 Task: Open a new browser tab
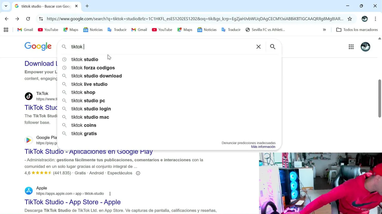point(87,6)
